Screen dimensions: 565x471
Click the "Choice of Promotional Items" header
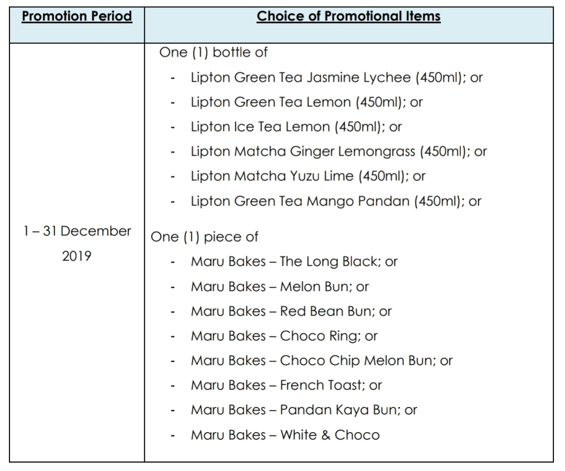point(348,16)
